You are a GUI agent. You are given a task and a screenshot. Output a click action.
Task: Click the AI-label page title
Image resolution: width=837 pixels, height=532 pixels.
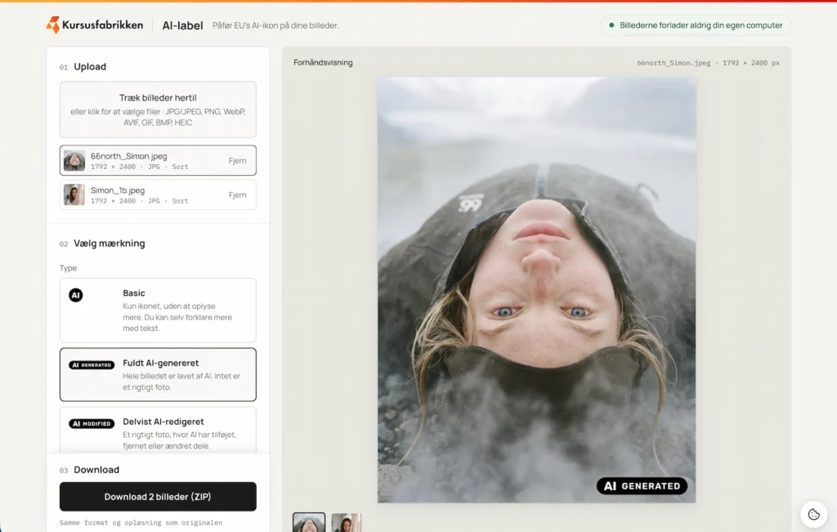[182, 25]
